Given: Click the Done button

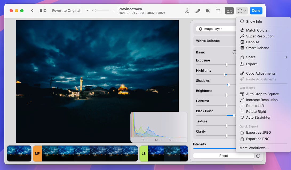Looking at the screenshot, I should coord(256,11).
